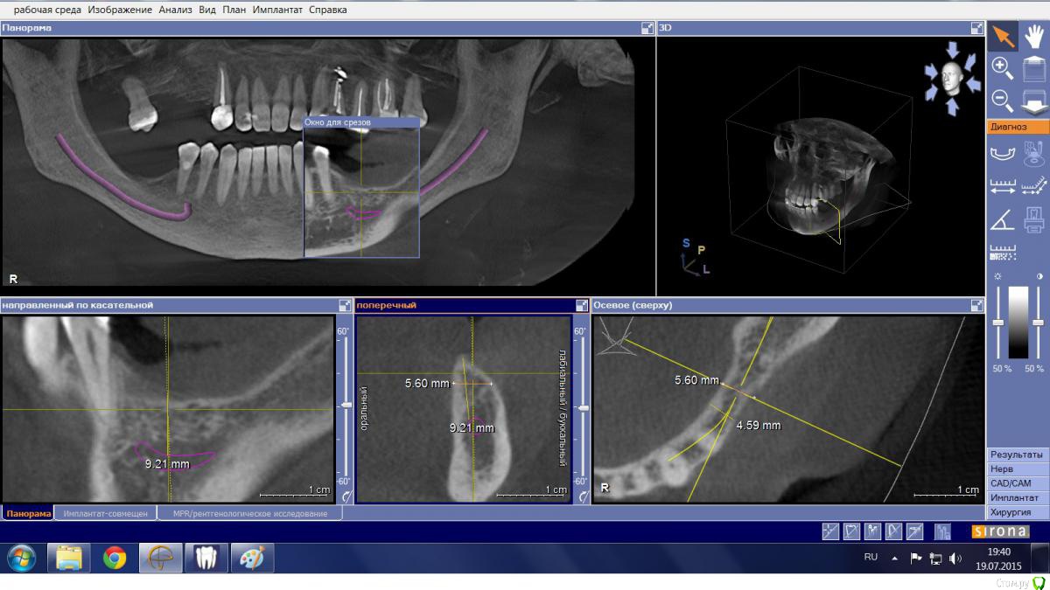Select the orange arrow pointer tool
Image resolution: width=1050 pixels, height=590 pixels.
(x=1003, y=37)
